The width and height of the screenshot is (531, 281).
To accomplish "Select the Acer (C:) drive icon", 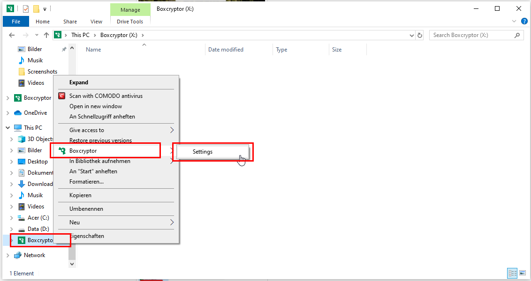I will (22, 218).
